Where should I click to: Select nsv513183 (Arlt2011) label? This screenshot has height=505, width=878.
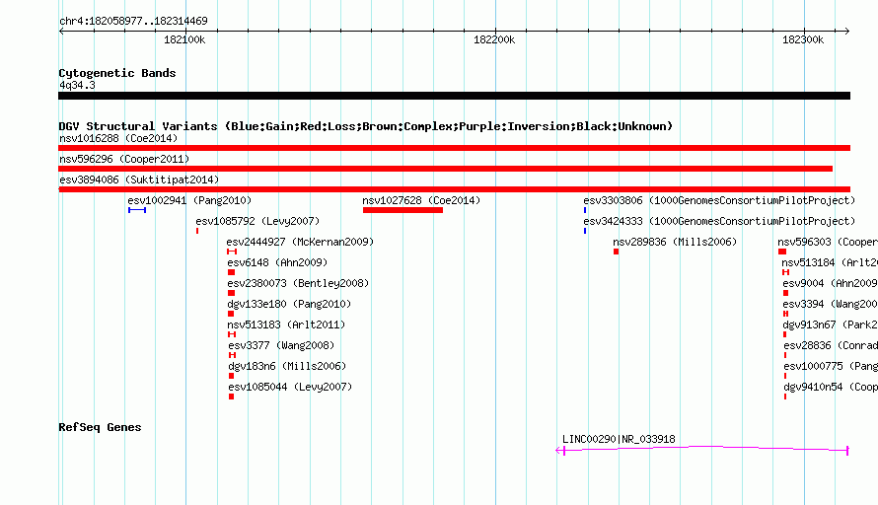[x=286, y=325]
